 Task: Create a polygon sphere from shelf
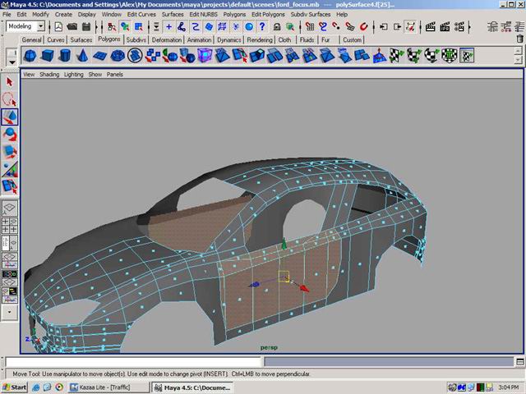[30, 56]
